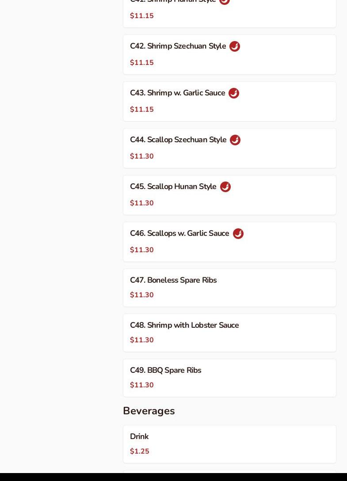
Task: Click the spicy icon beside Scallops w. Garlic Sauce
Action: click(x=238, y=234)
